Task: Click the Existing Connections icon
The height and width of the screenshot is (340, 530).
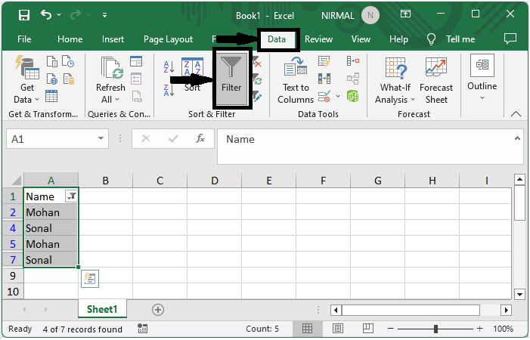Action: [x=69, y=79]
